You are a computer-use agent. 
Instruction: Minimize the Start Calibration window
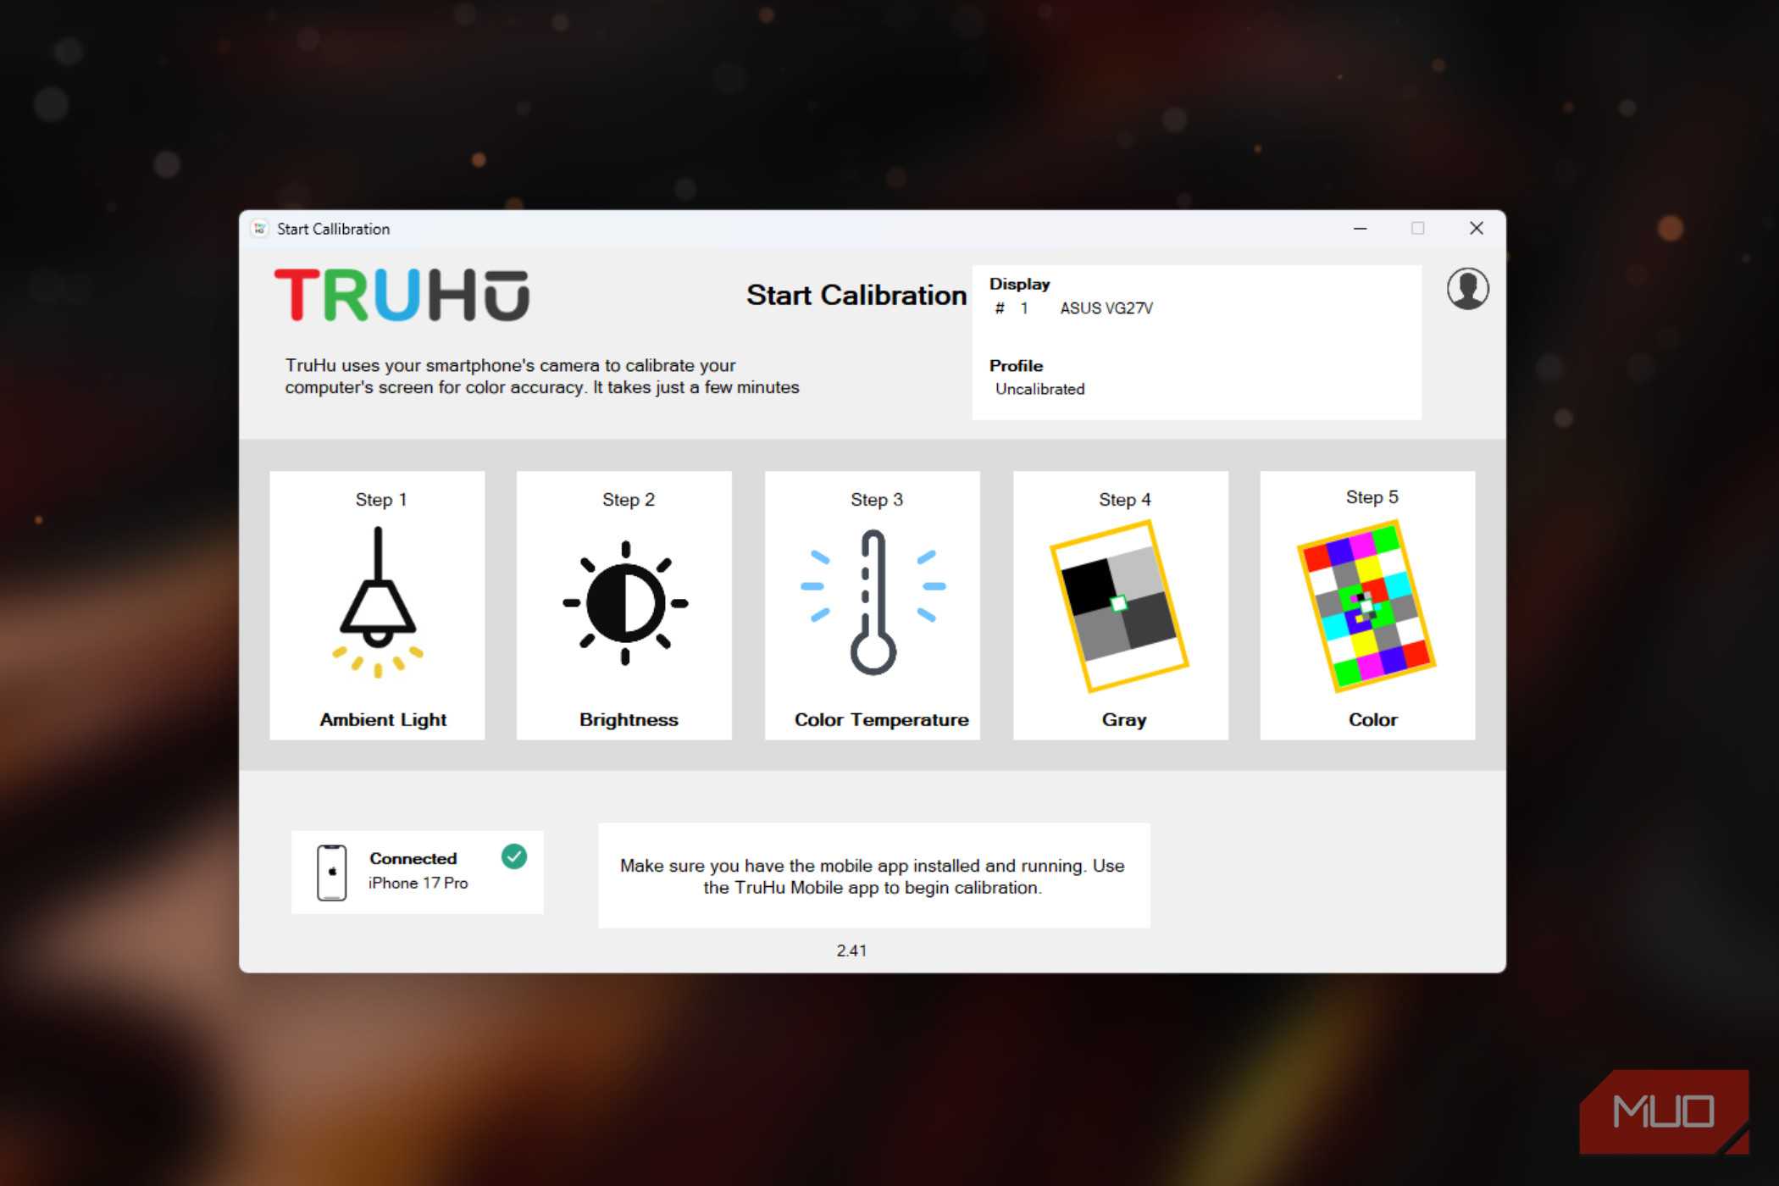(x=1360, y=229)
